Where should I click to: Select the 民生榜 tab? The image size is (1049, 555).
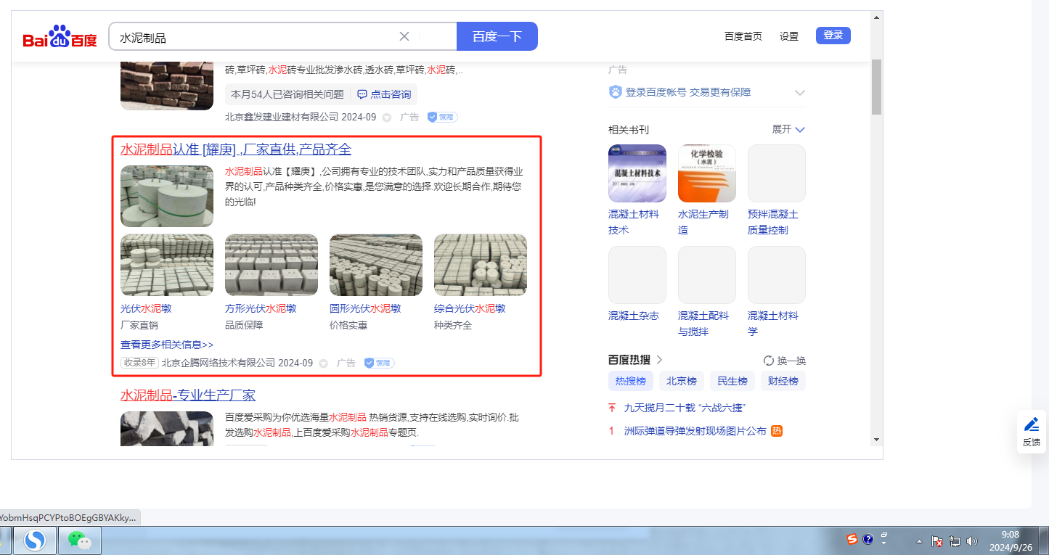click(x=732, y=382)
